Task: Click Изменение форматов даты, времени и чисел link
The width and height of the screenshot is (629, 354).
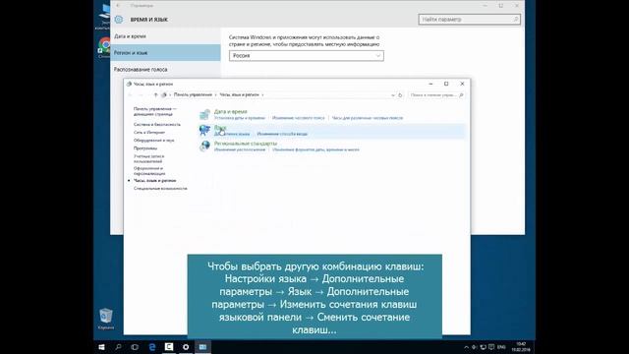Action: (x=315, y=149)
